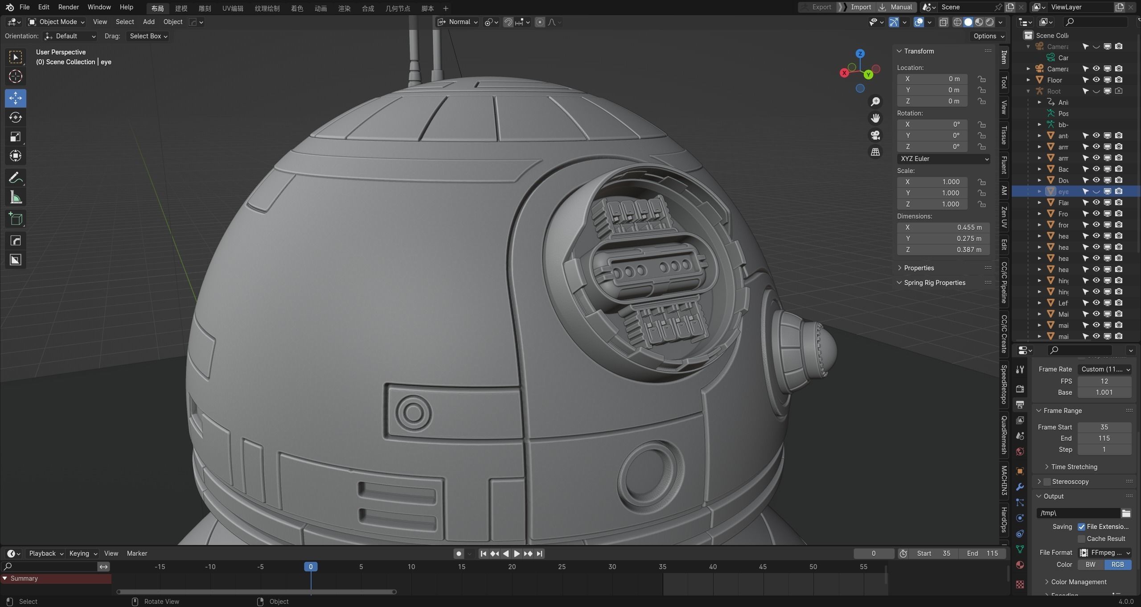This screenshot has height=607, width=1141.
Task: Open the Object Mode dropdown
Action: (x=56, y=22)
